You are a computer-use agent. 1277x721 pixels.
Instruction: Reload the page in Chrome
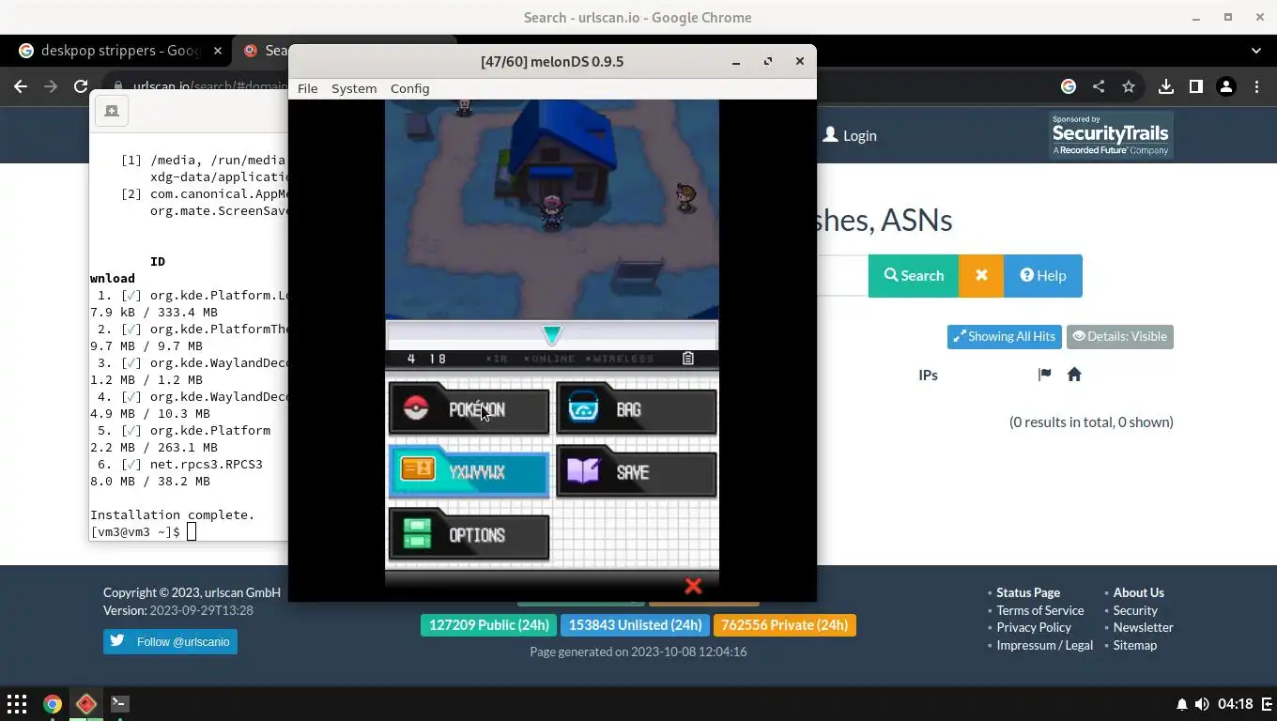(x=81, y=86)
